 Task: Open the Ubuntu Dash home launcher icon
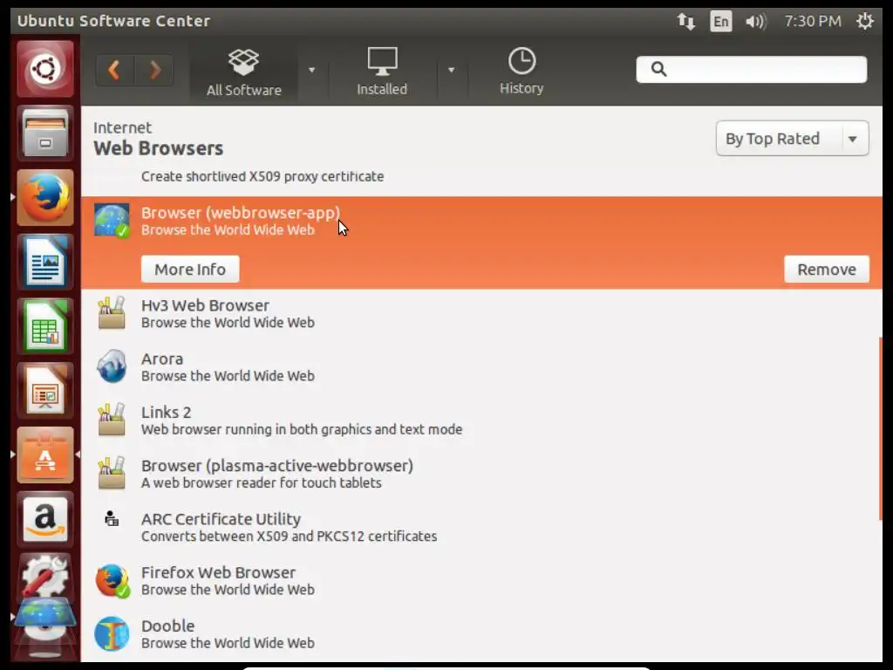coord(45,69)
